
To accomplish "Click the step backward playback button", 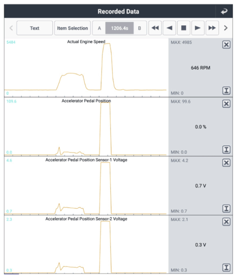I will coord(169,28).
